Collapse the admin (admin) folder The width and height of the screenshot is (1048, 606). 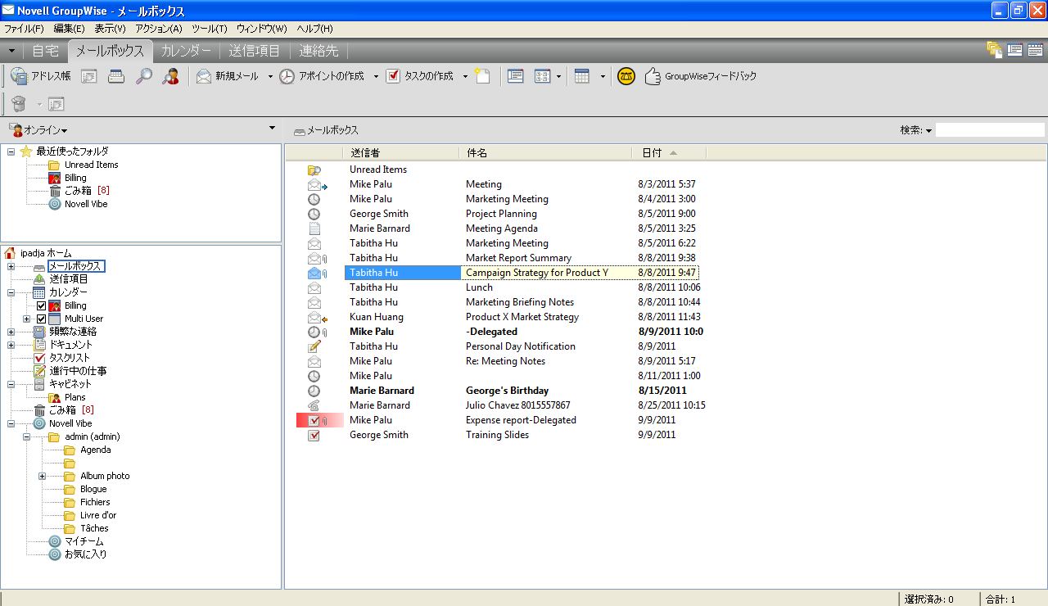coord(26,436)
